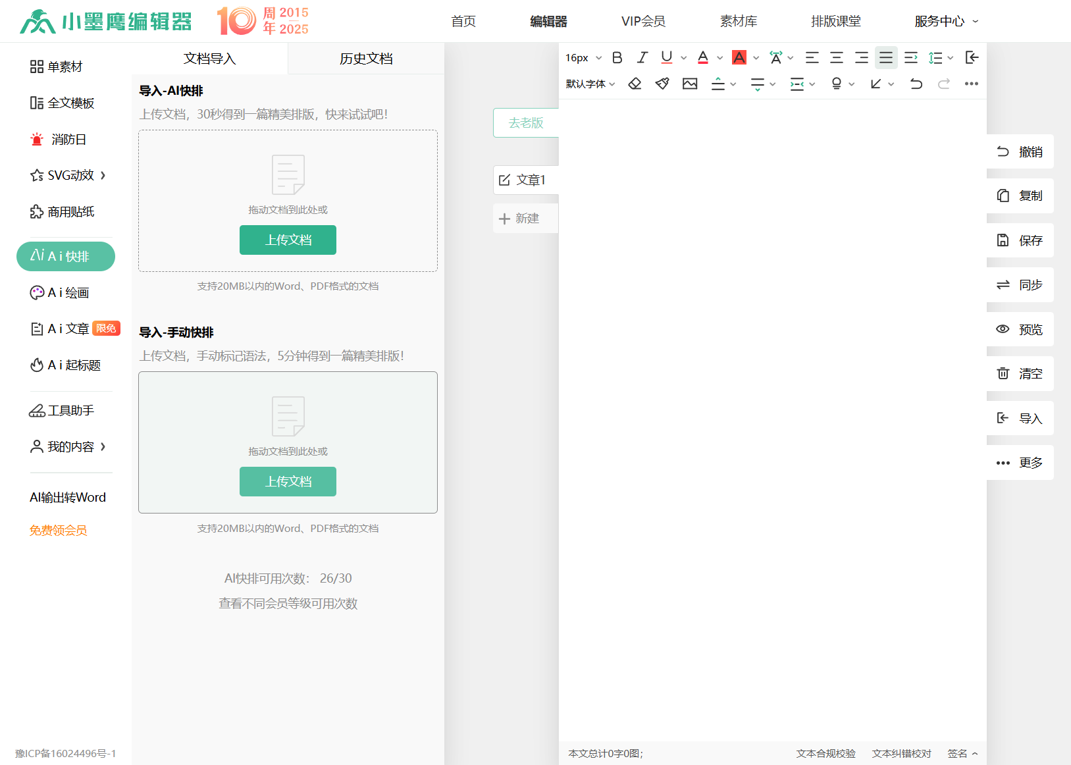Click the 复制 copy icon button
The image size is (1071, 765).
1020,196
